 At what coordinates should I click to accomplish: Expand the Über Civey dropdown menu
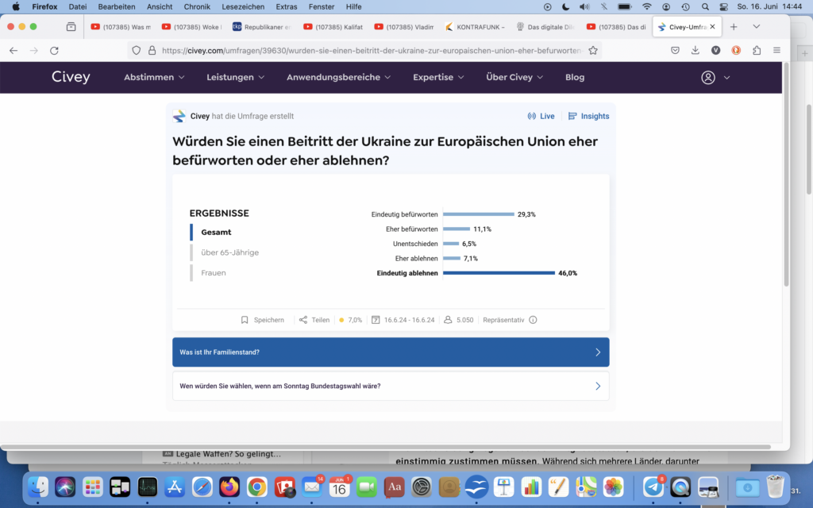point(514,78)
